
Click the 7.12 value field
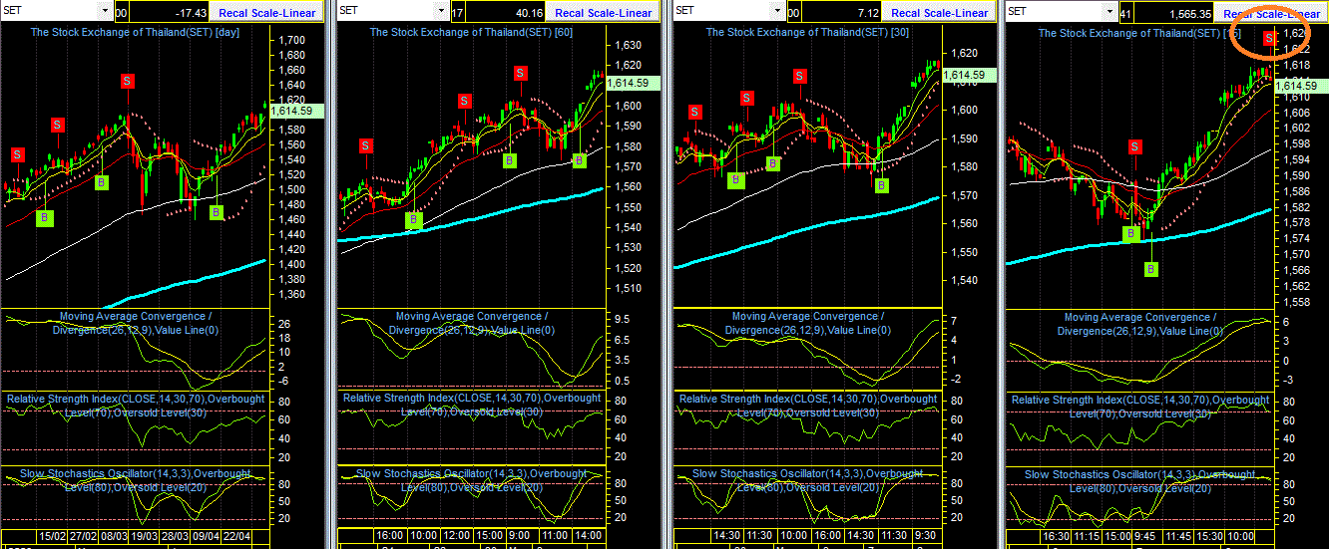[843, 13]
